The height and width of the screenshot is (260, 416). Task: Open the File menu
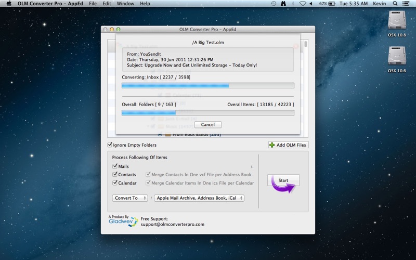pyautogui.click(x=93, y=4)
